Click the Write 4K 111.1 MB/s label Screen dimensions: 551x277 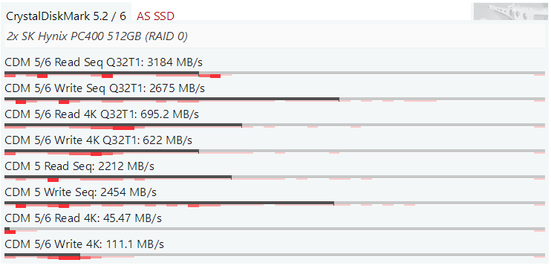pyautogui.click(x=85, y=244)
